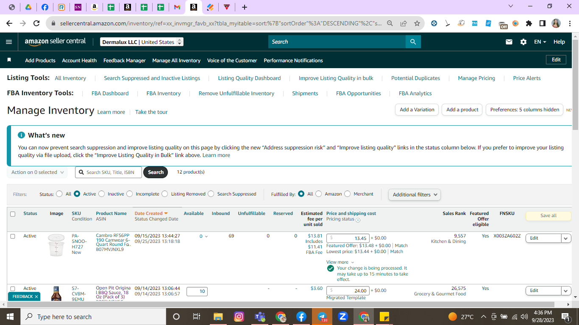
Task: Toggle the Chrome side panel icon
Action: click(x=543, y=23)
